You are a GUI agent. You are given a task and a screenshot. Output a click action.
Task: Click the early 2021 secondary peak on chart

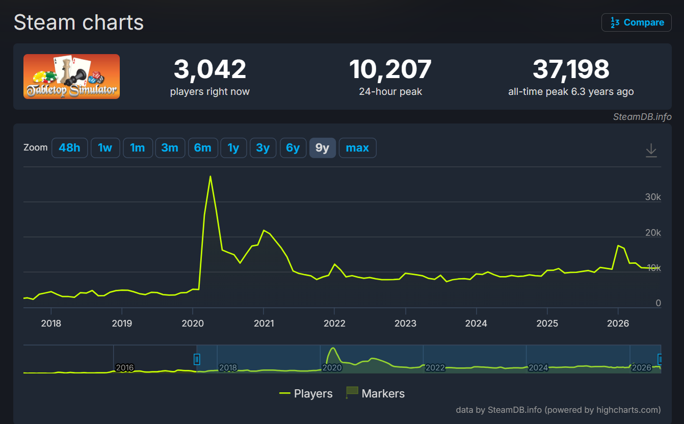click(x=264, y=231)
